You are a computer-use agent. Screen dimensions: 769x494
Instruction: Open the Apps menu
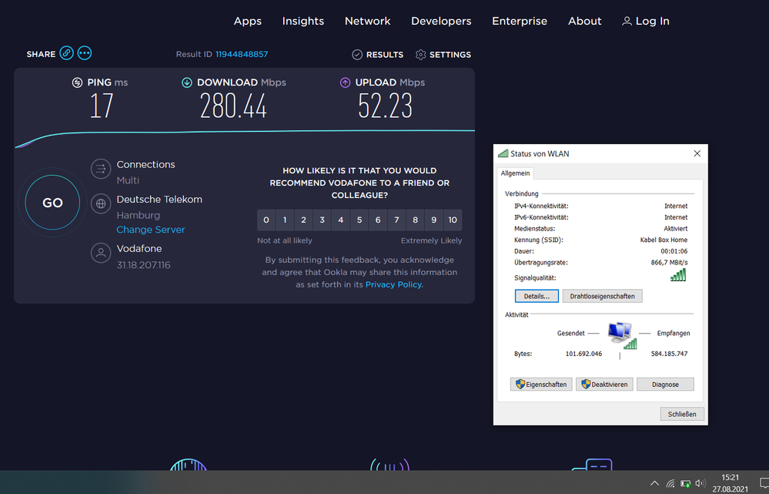[x=248, y=21]
